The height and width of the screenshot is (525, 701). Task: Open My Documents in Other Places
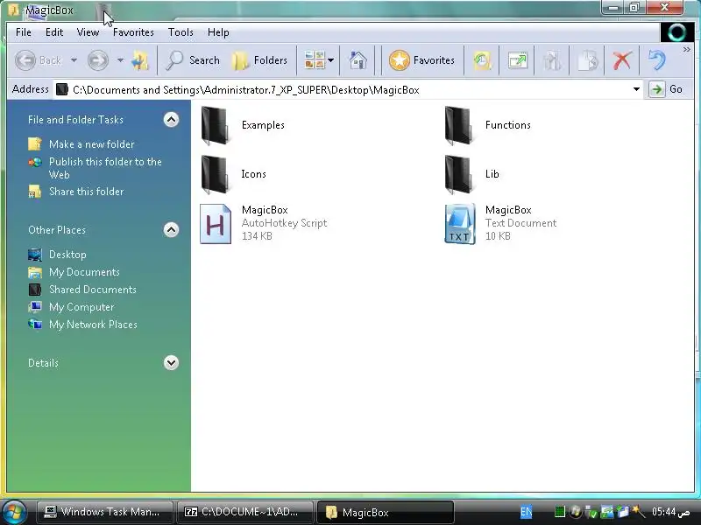(84, 272)
